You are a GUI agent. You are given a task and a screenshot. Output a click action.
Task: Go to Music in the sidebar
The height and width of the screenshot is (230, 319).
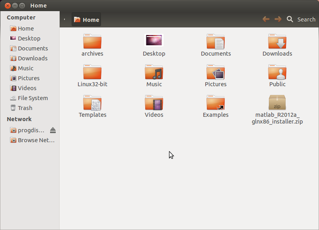tap(30, 68)
